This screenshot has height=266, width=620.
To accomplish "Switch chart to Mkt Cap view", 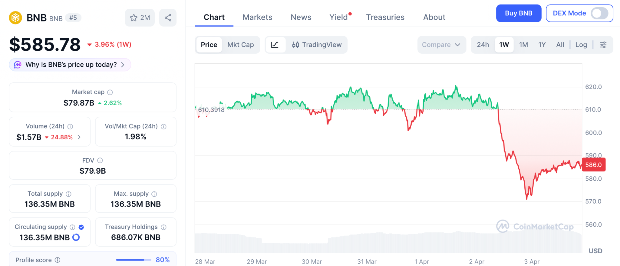I will [x=240, y=45].
